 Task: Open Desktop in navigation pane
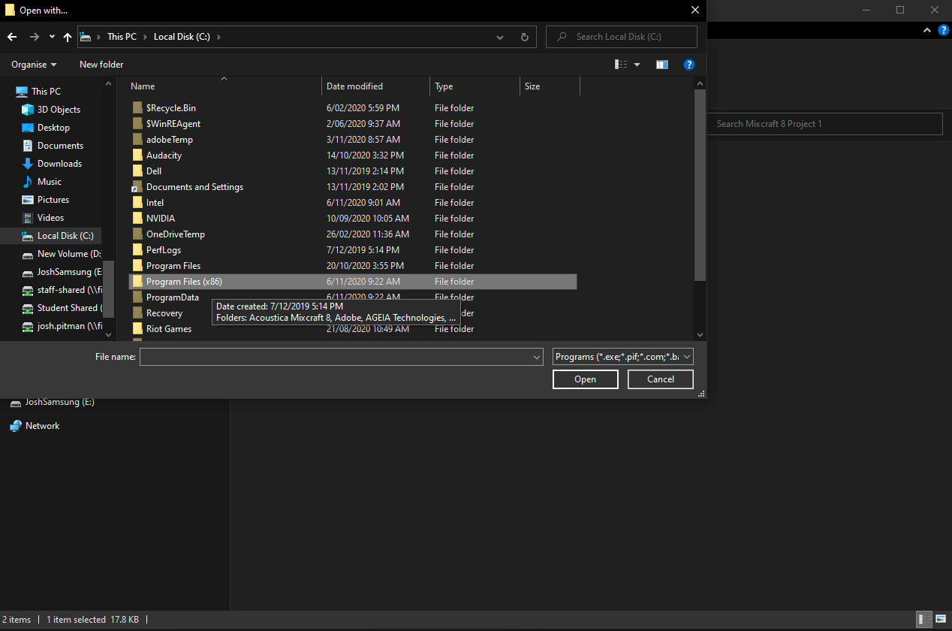tap(53, 128)
